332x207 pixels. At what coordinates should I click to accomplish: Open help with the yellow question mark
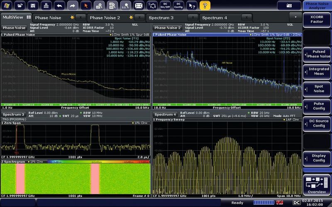click(x=205, y=5)
